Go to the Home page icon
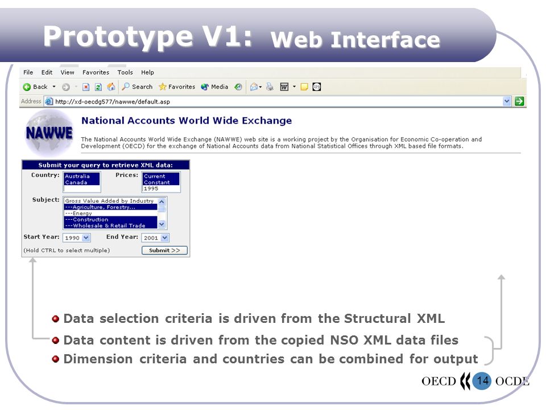 (x=111, y=87)
